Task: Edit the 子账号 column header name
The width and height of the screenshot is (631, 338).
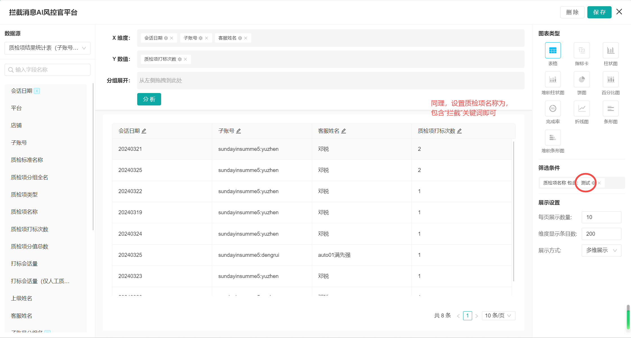Action: 239,131
